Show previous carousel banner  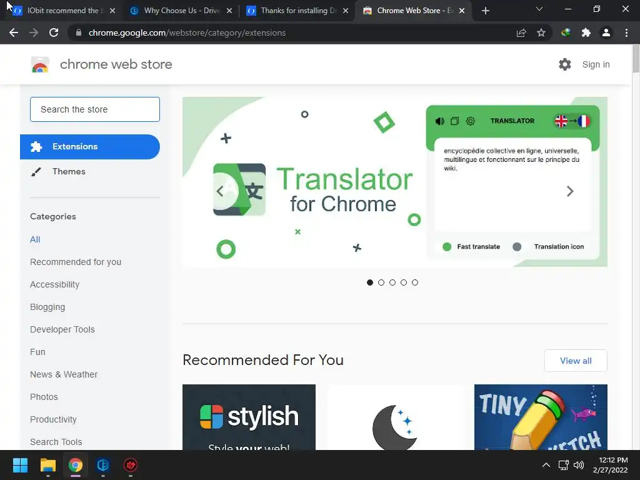coord(220,191)
